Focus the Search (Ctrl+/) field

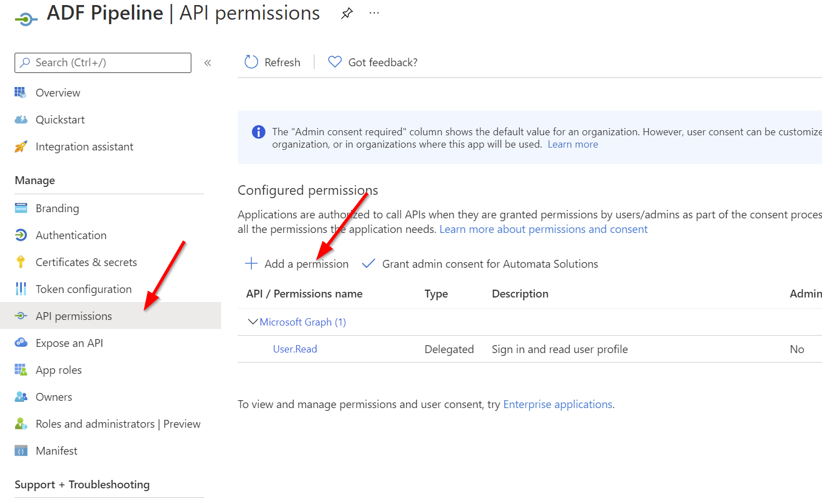[x=103, y=63]
